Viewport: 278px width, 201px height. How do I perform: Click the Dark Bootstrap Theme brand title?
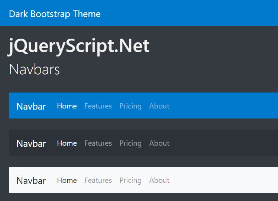(55, 14)
